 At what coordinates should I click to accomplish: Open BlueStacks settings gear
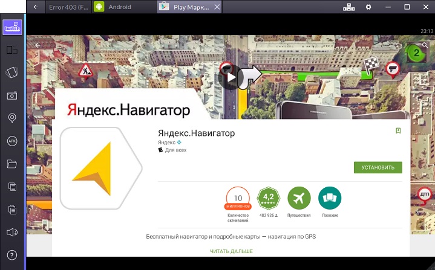point(368,7)
